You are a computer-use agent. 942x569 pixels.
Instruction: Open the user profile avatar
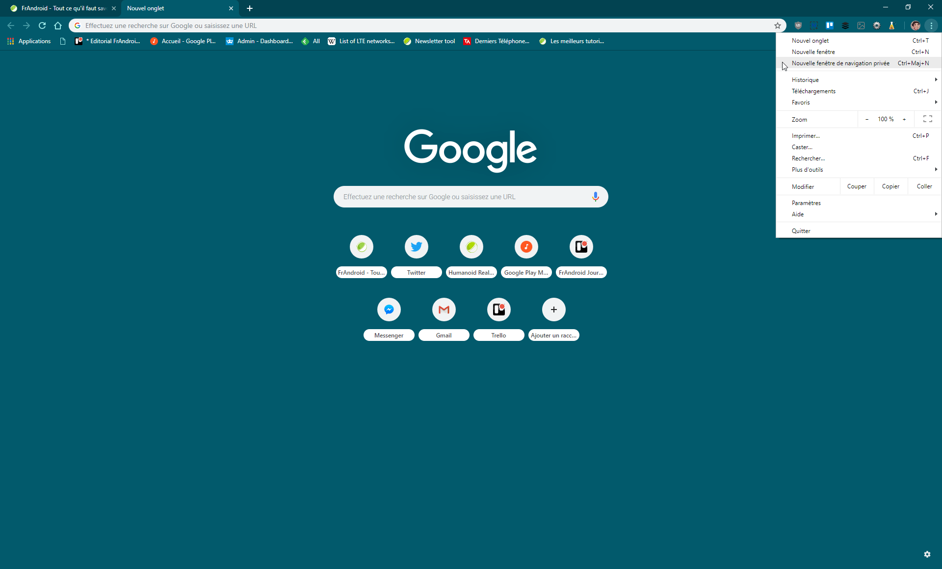pyautogui.click(x=916, y=26)
